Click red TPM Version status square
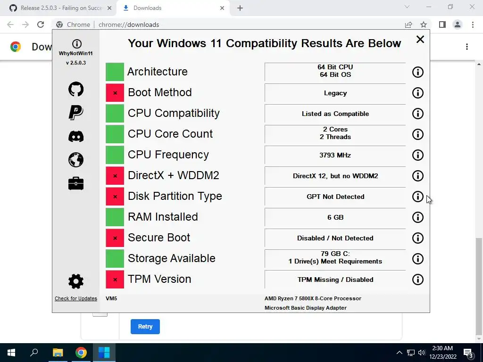 [x=115, y=280]
